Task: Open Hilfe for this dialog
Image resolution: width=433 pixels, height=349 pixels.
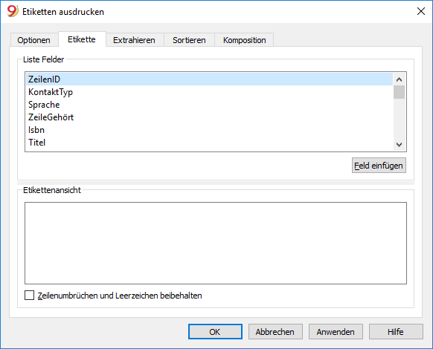Action: [396, 332]
